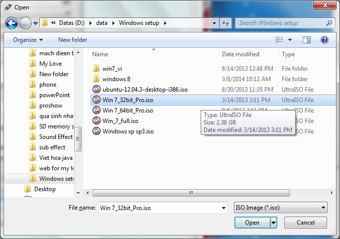Sort files by Name column header
The width and height of the screenshot is (340, 239).
pos(100,54)
